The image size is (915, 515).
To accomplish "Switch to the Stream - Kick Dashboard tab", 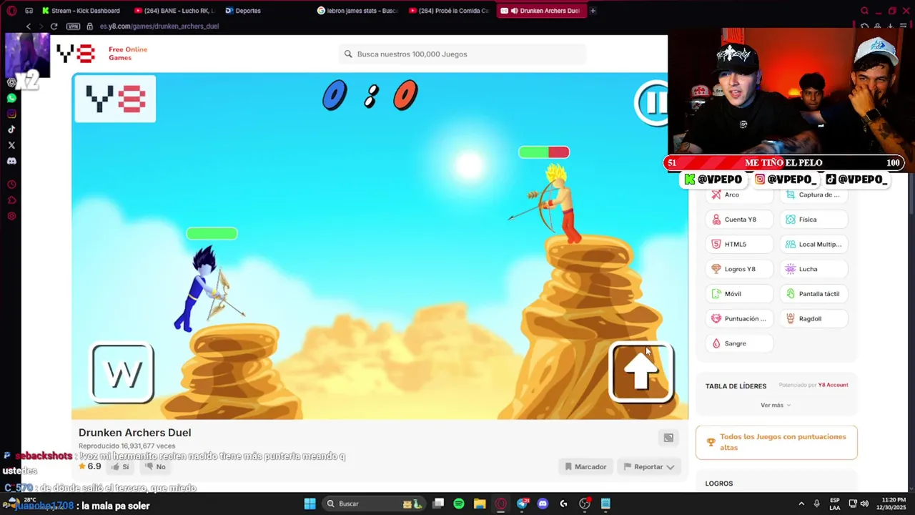I will click(81, 11).
